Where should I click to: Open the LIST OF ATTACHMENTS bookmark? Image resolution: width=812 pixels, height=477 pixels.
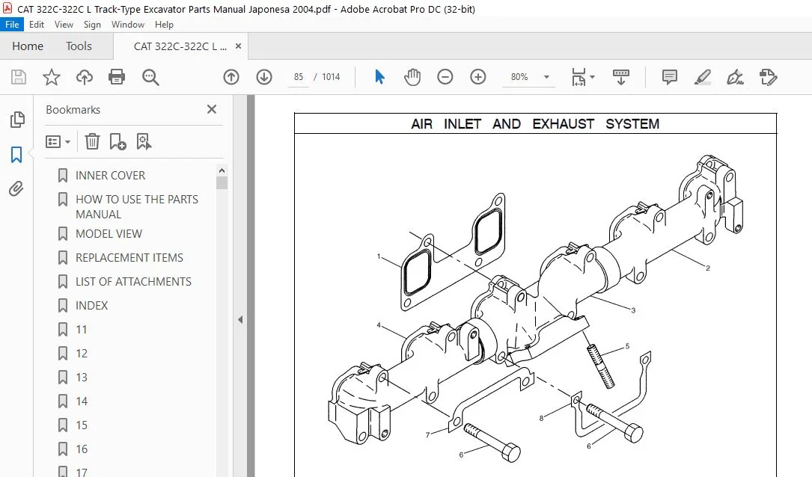click(134, 281)
